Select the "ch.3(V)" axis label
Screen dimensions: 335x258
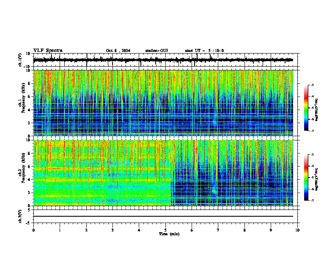(20, 217)
